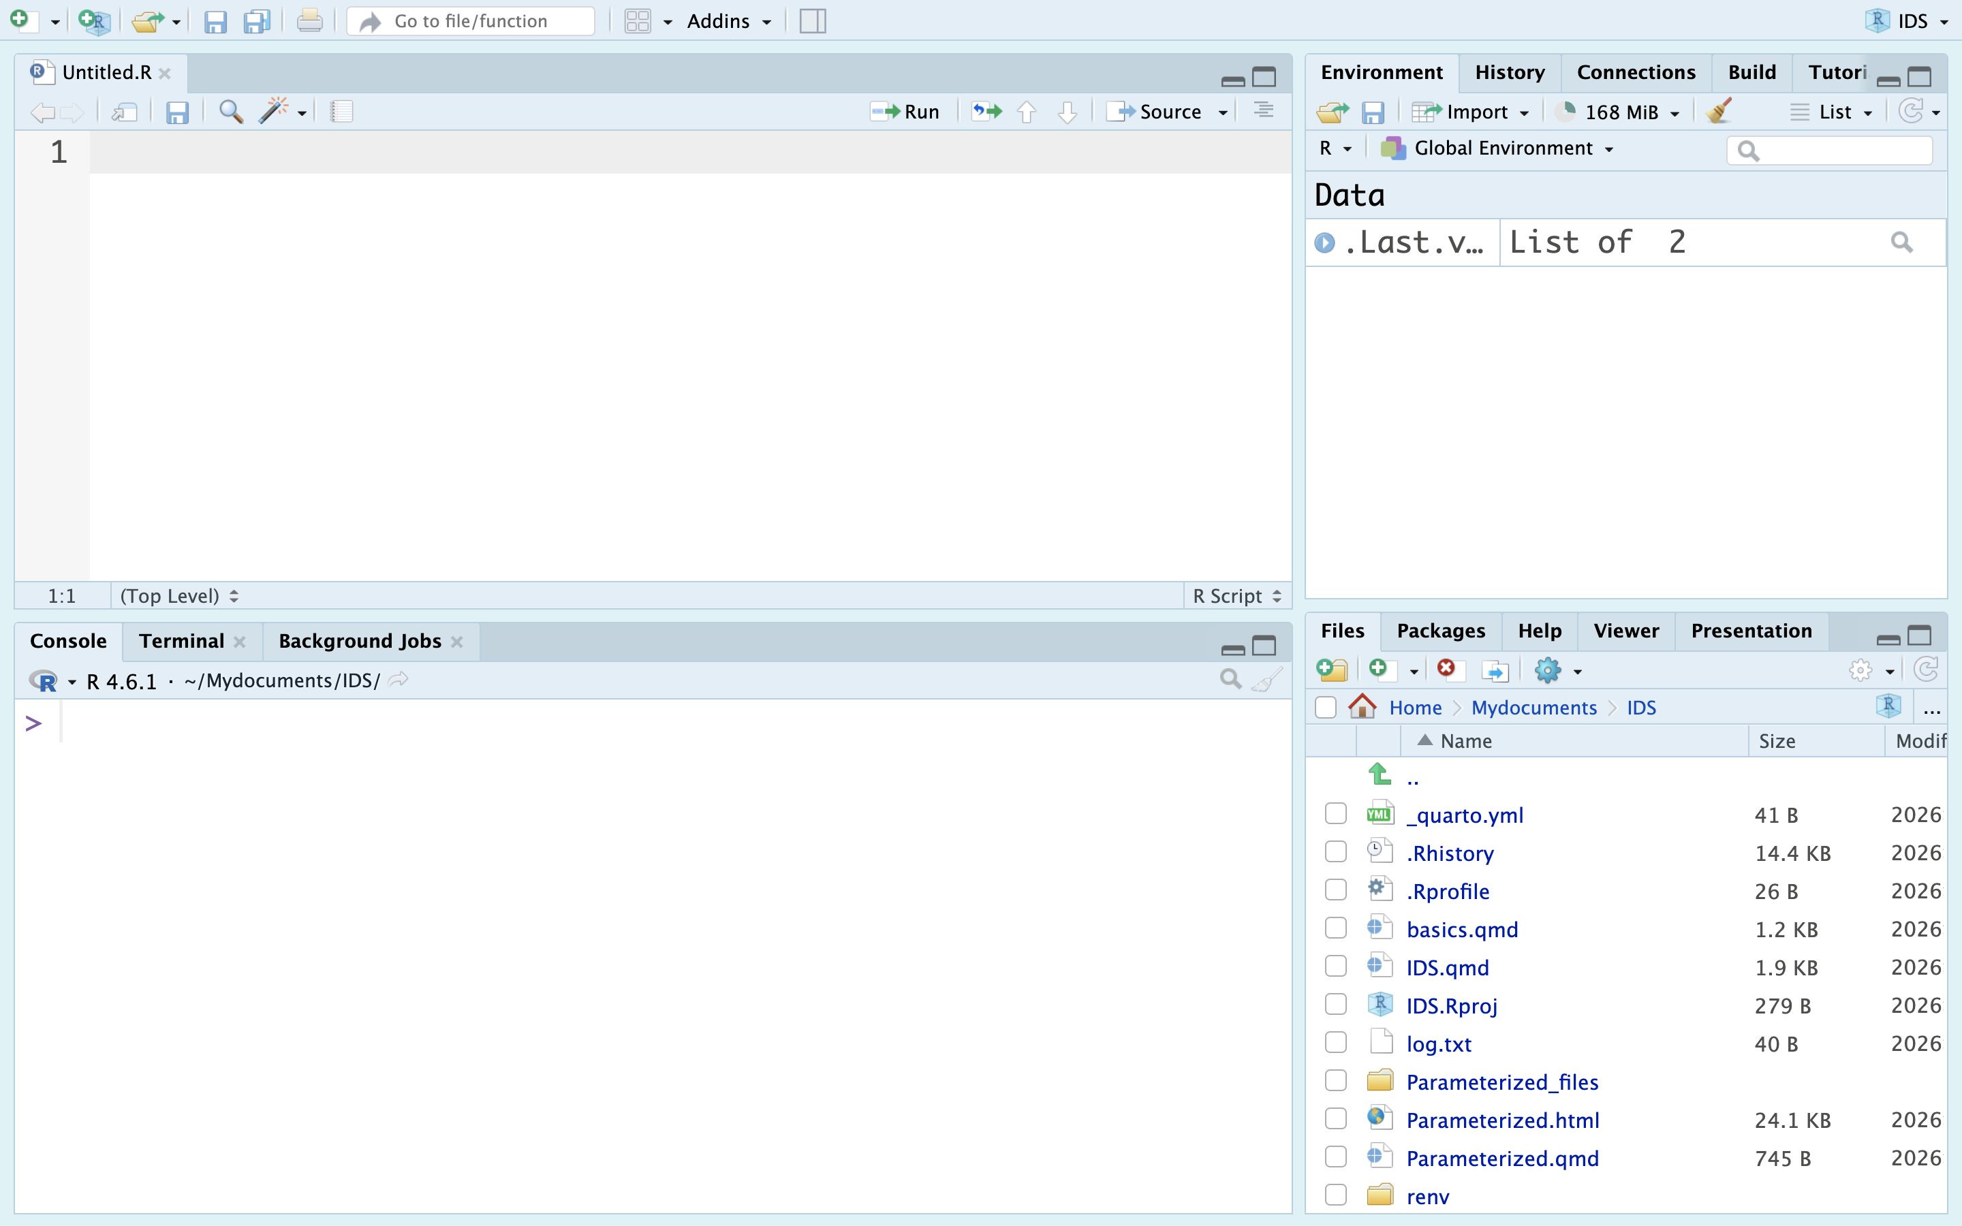Click the create new project icon
This screenshot has height=1226, width=1962.
[x=94, y=20]
